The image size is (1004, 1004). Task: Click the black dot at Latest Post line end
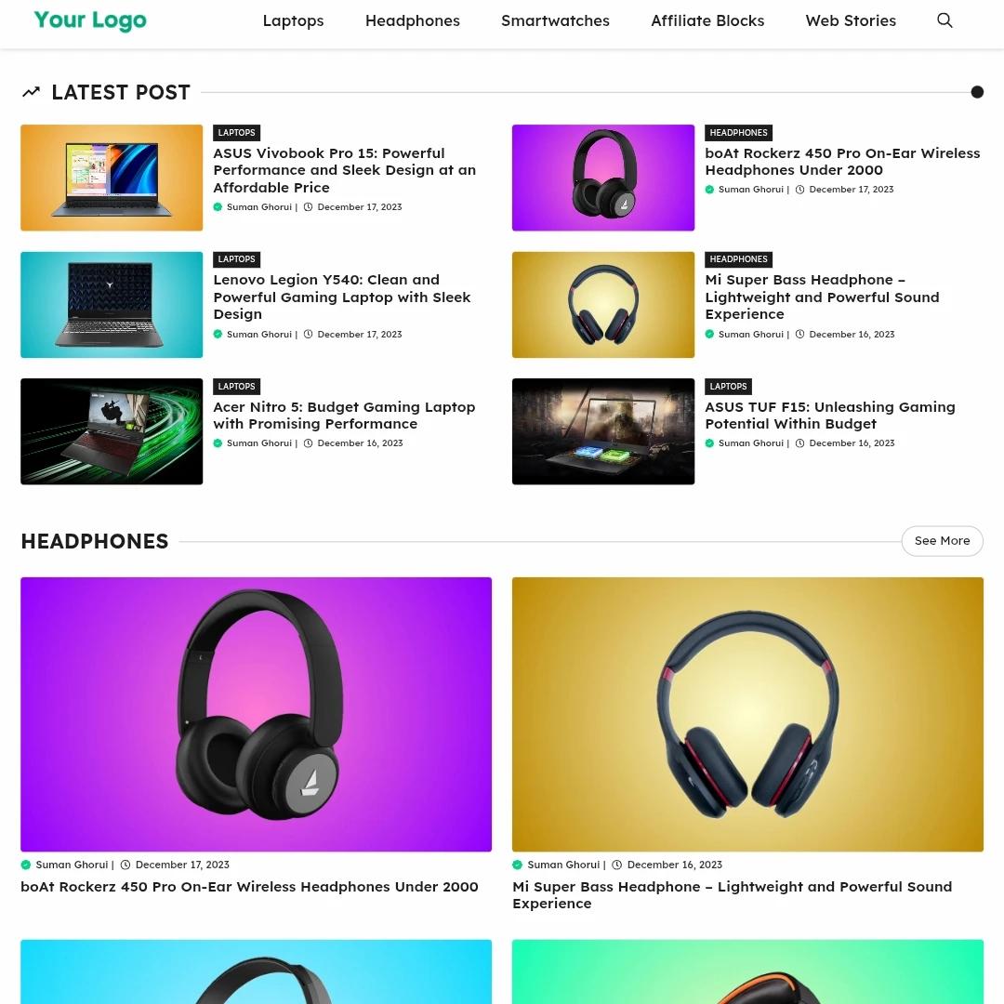976,92
